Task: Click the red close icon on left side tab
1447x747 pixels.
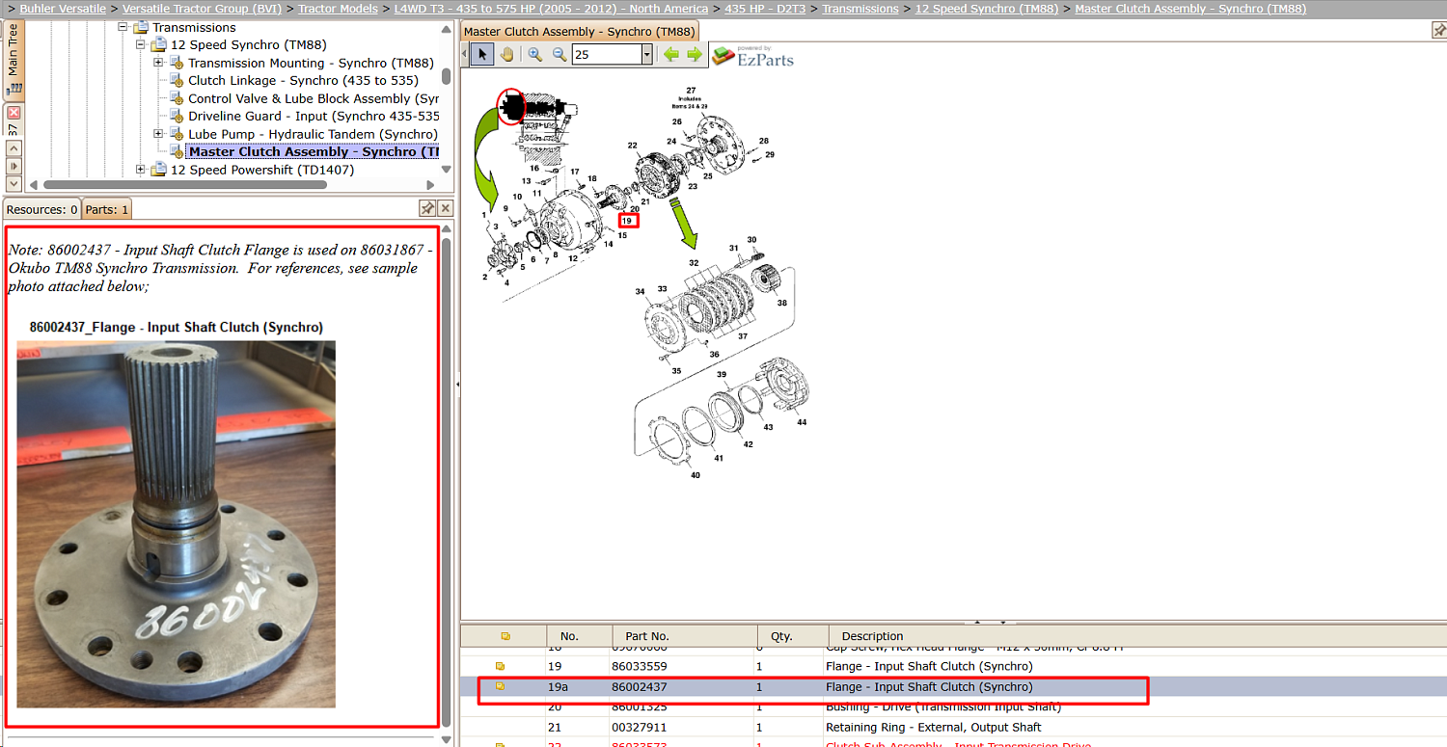Action: point(14,113)
